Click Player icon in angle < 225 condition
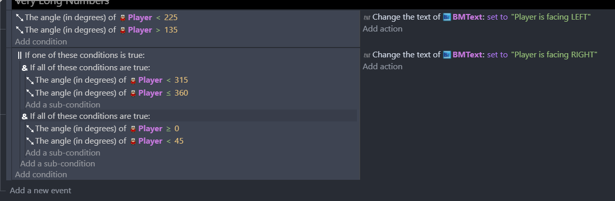The height and width of the screenshot is (201, 615). [x=123, y=18]
